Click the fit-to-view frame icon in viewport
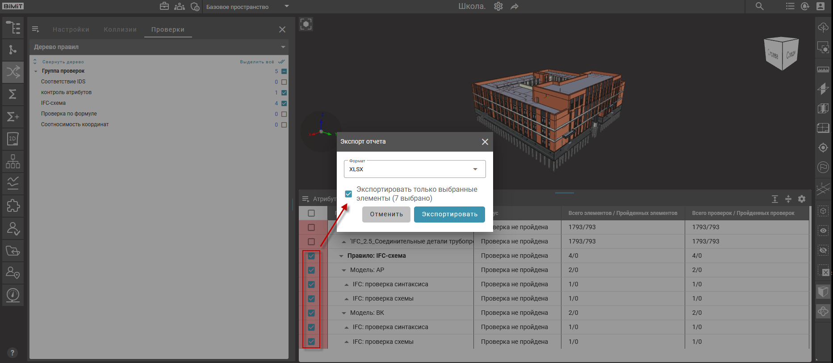The image size is (833, 363). click(x=306, y=24)
